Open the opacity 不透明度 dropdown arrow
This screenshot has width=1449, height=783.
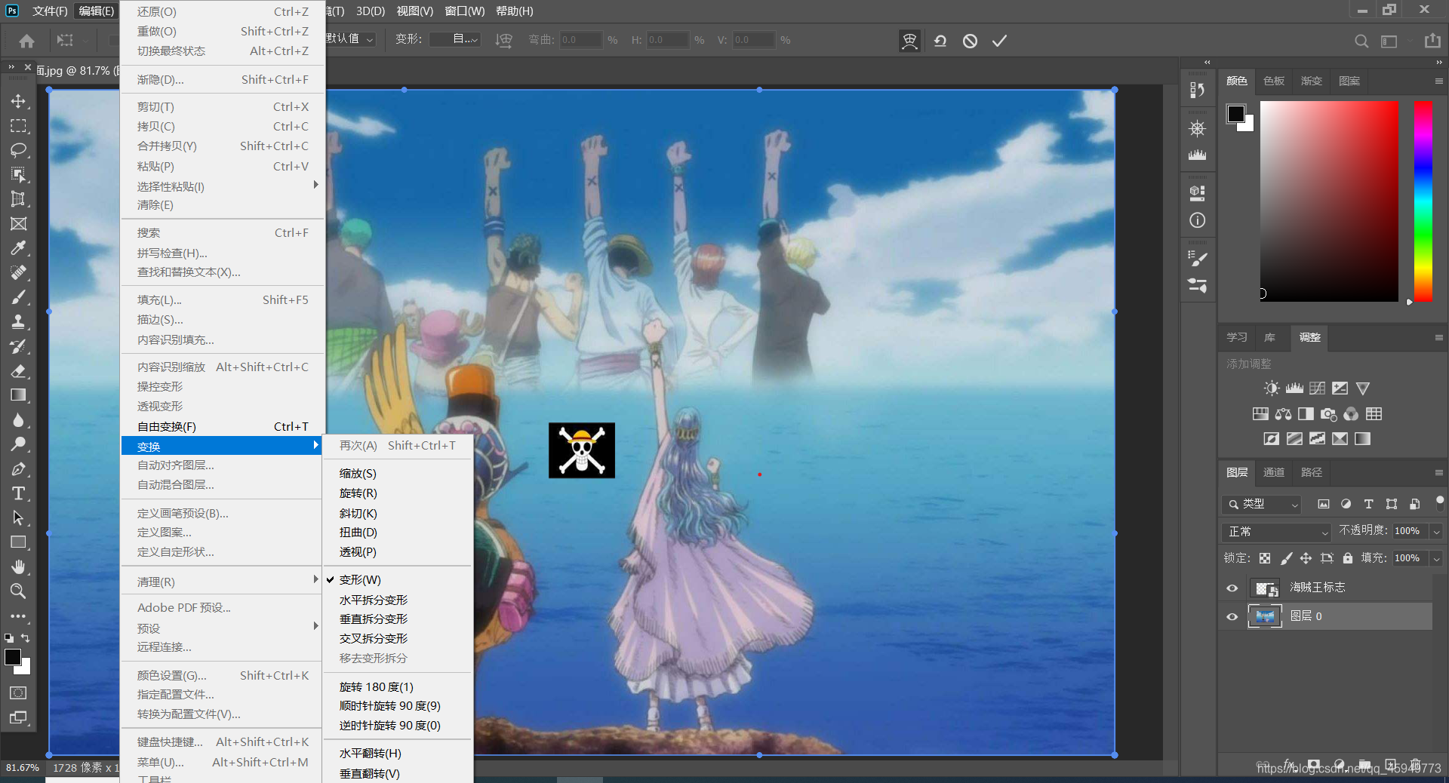click(x=1436, y=532)
